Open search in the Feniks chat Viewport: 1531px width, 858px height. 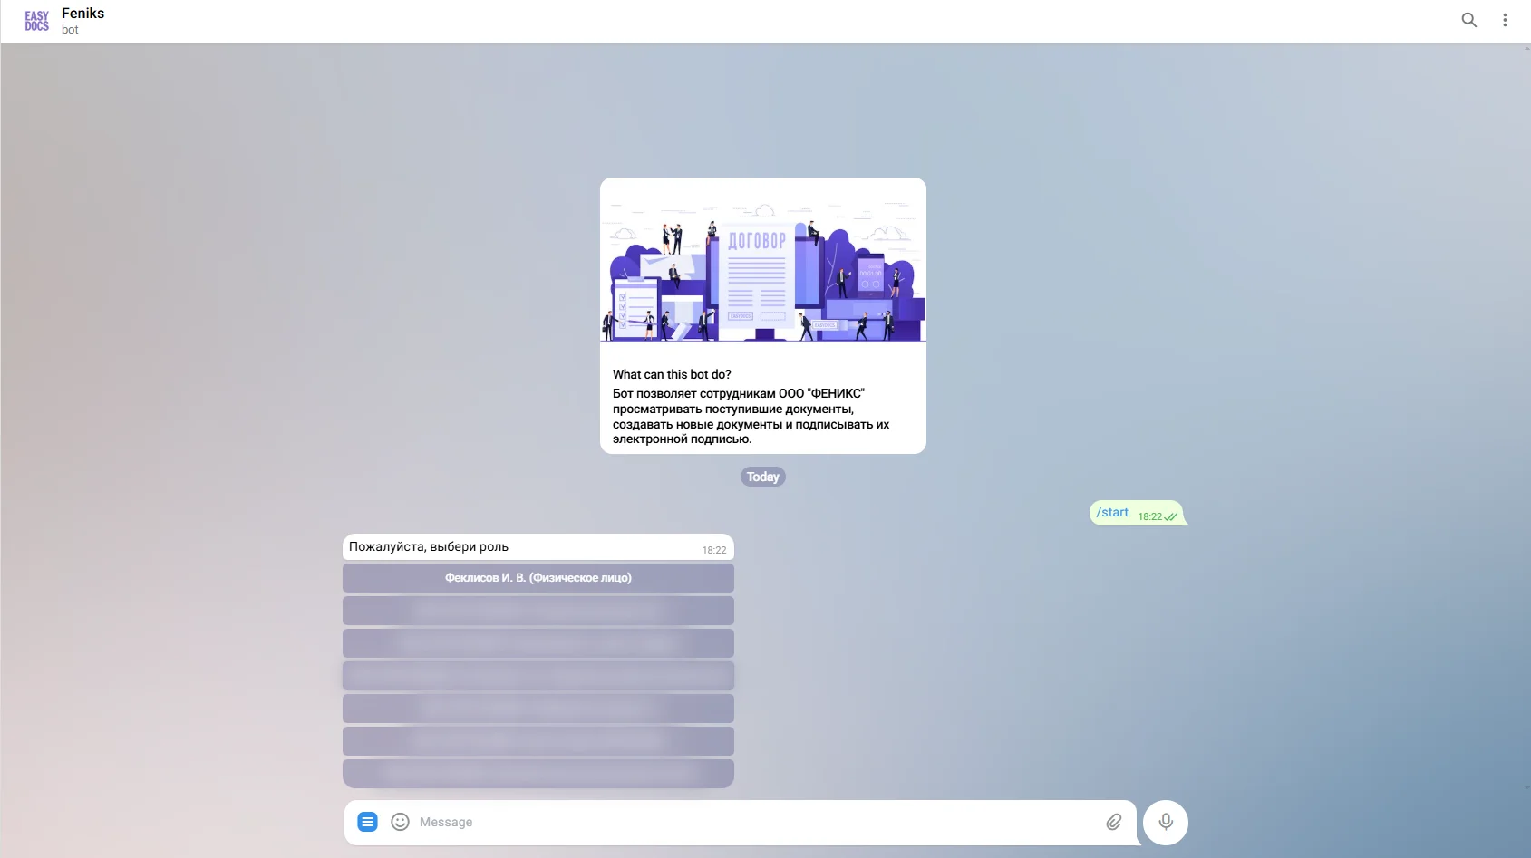[1468, 20]
